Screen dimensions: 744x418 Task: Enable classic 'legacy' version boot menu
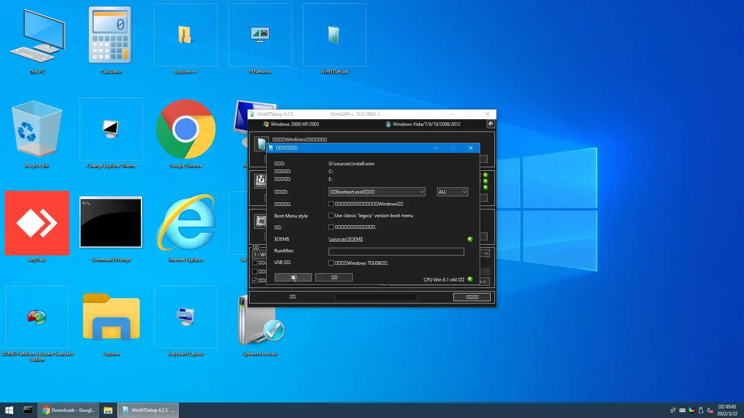[x=331, y=216]
